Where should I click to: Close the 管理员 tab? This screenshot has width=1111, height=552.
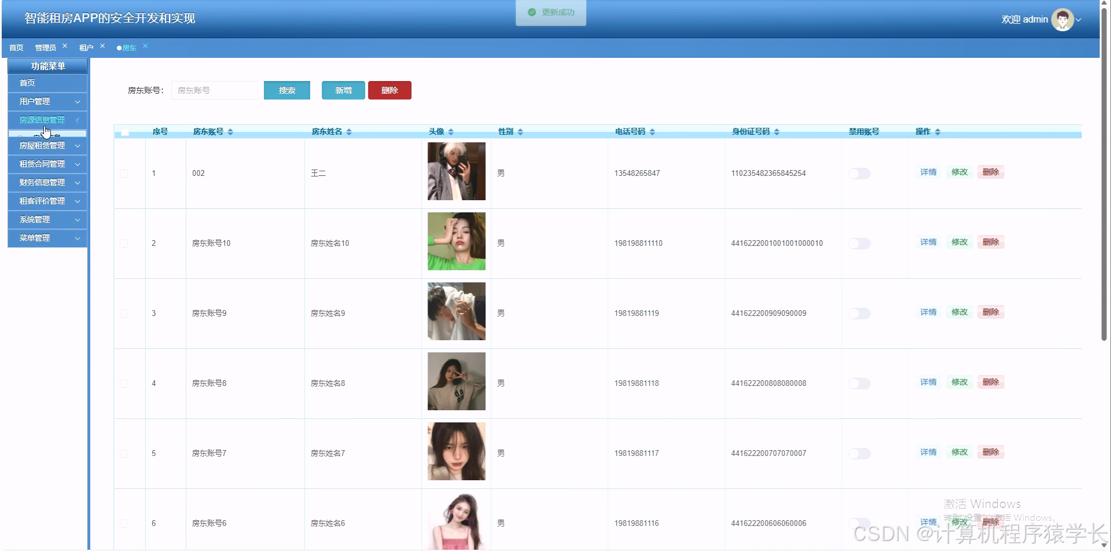click(x=65, y=46)
